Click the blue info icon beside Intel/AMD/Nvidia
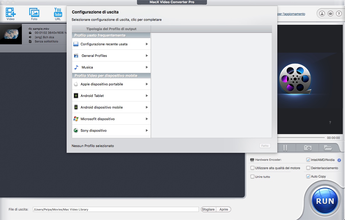Viewport: 345px width, 220px height. point(339,160)
